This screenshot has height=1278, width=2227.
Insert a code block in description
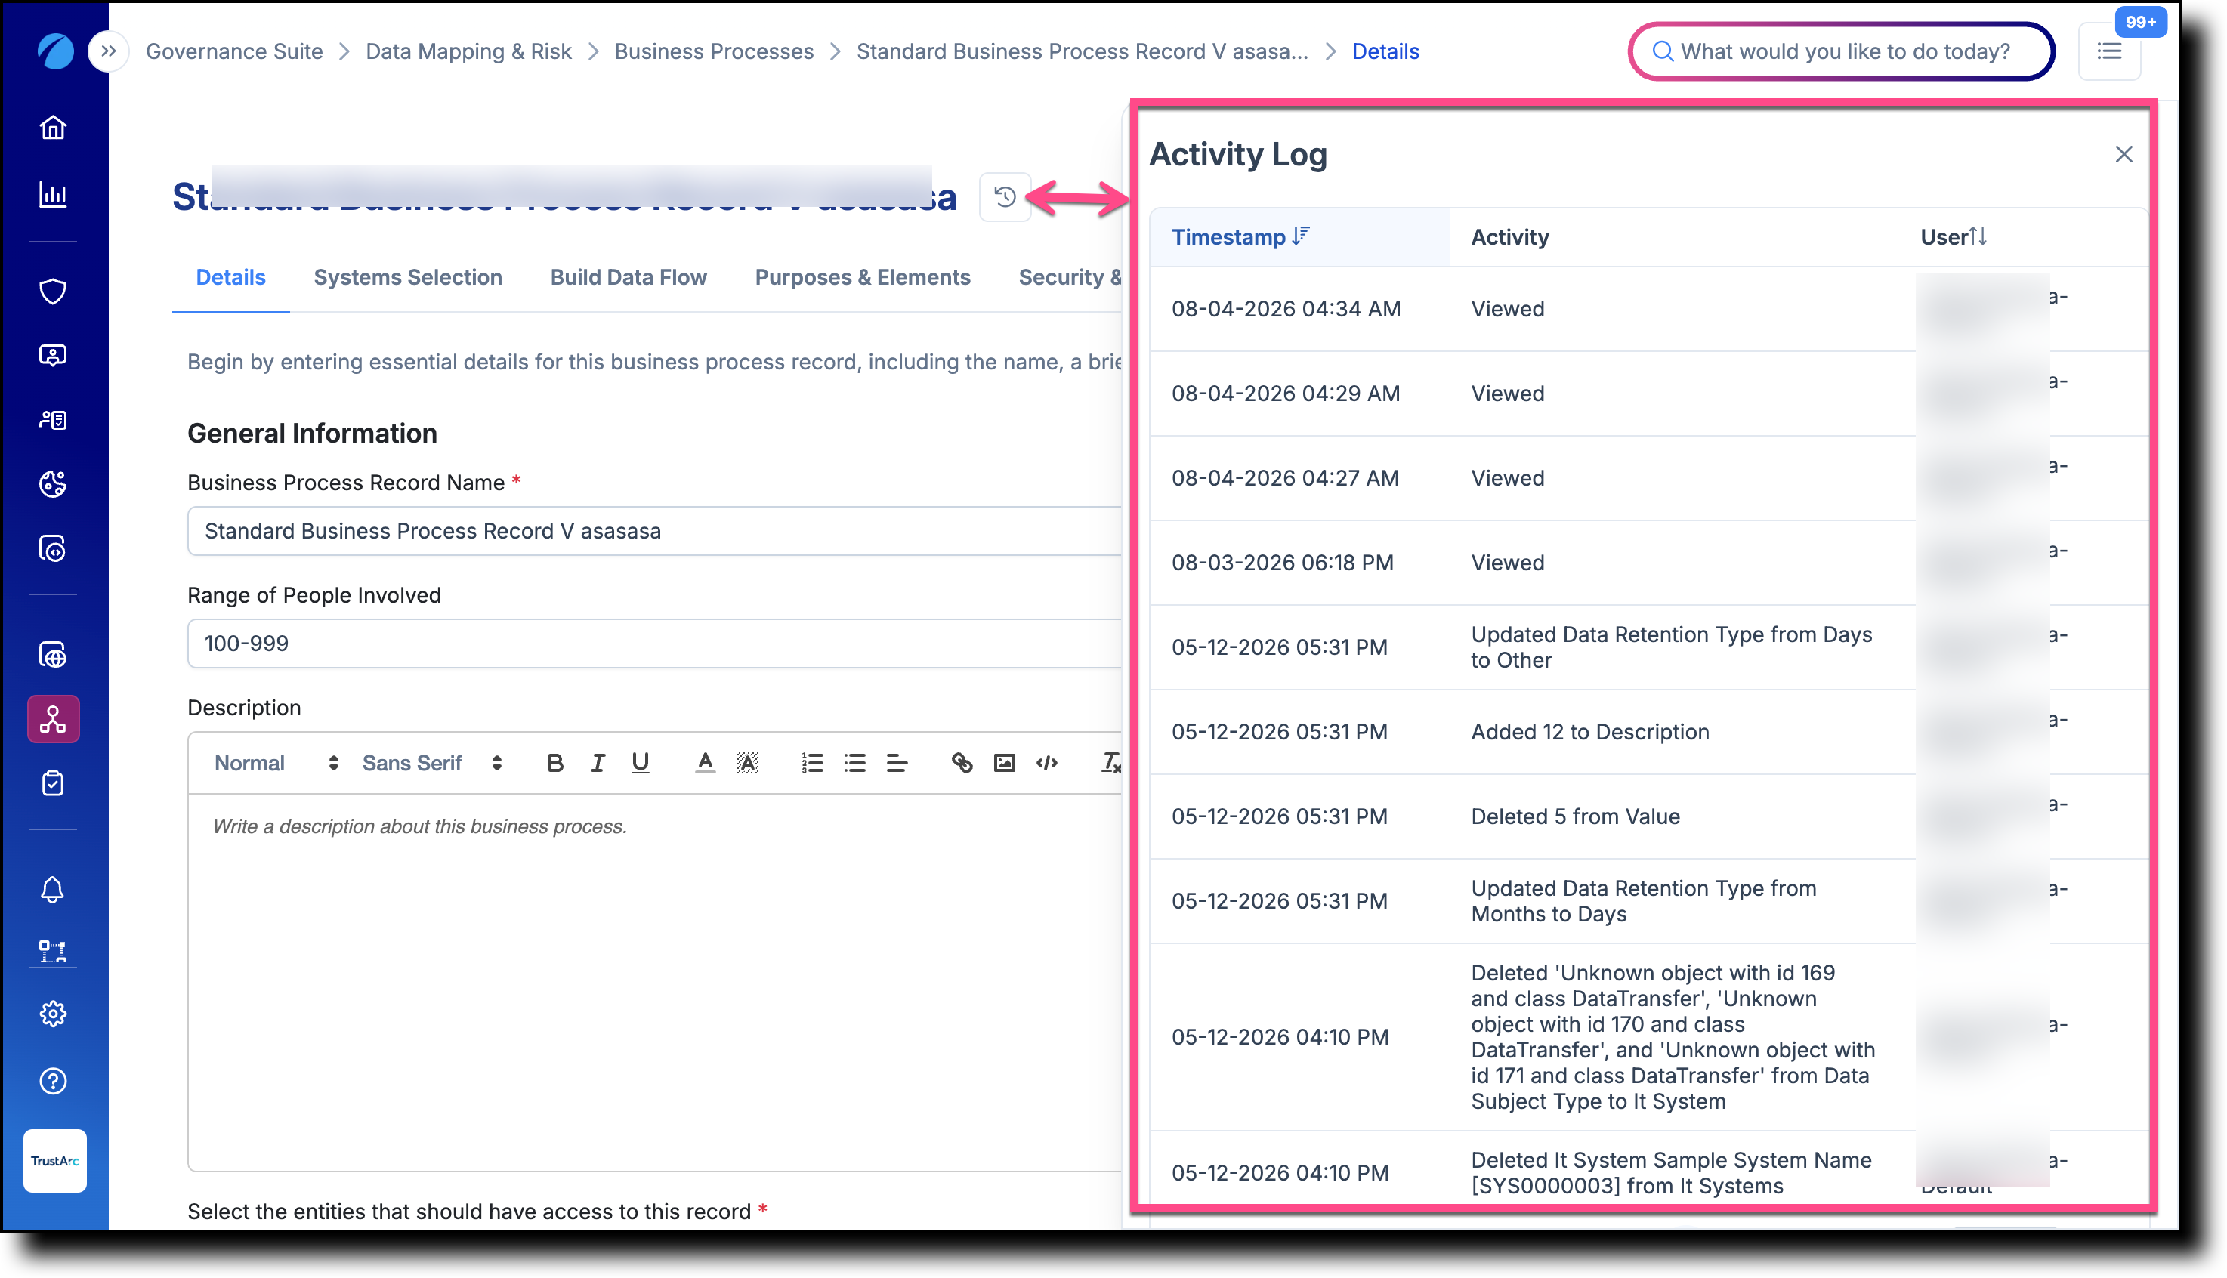[x=1047, y=763]
